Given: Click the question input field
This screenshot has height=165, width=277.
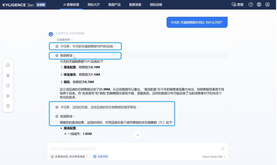Looking at the screenshot, I should 134,149.
